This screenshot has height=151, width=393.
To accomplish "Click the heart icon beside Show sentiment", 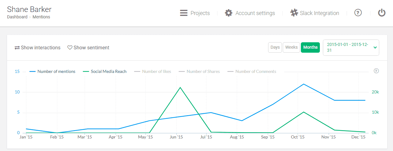I will [x=70, y=48].
